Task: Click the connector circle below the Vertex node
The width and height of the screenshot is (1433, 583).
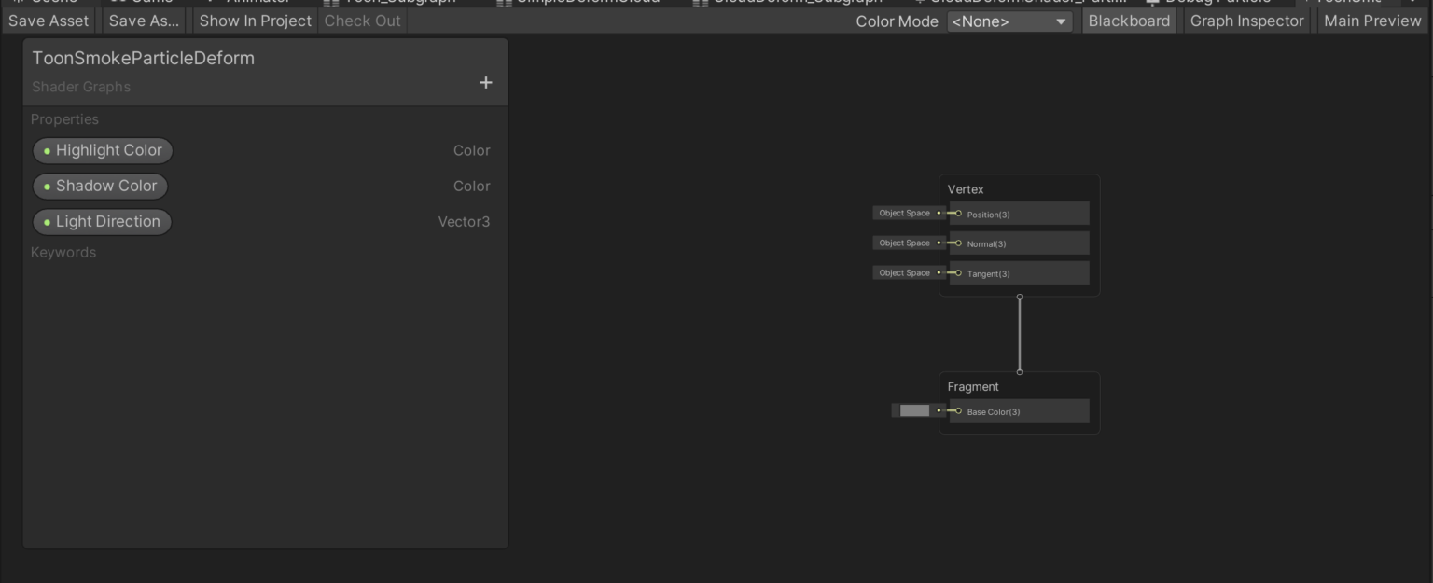Action: coord(1019,296)
